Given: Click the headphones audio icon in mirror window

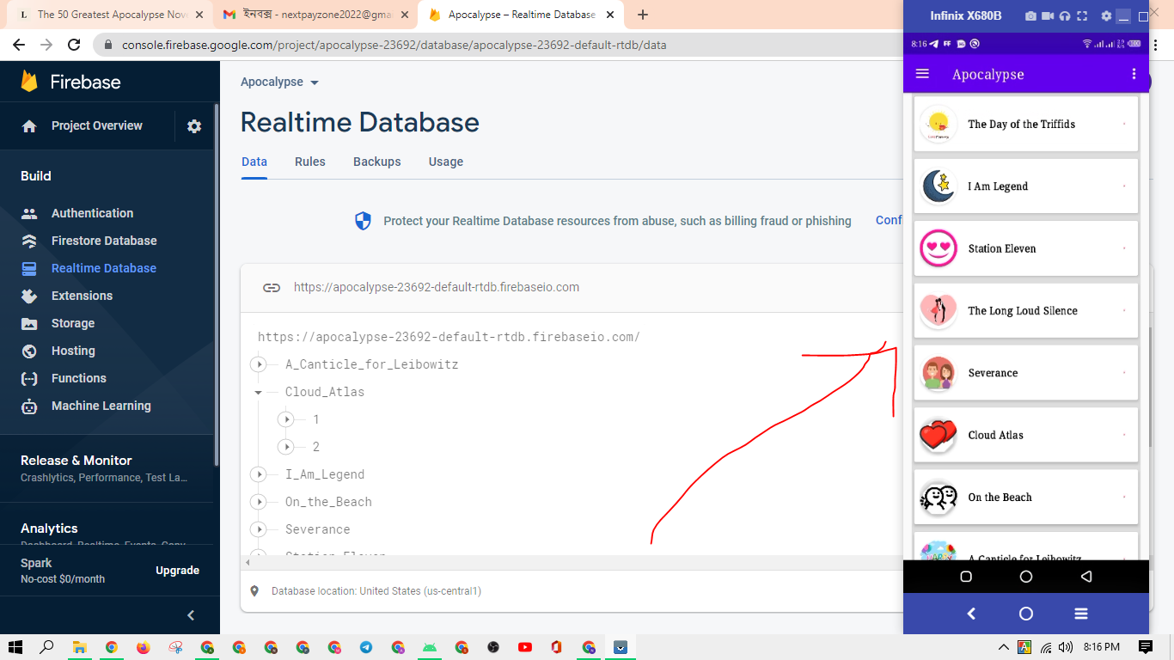Looking at the screenshot, I should coord(1065,16).
